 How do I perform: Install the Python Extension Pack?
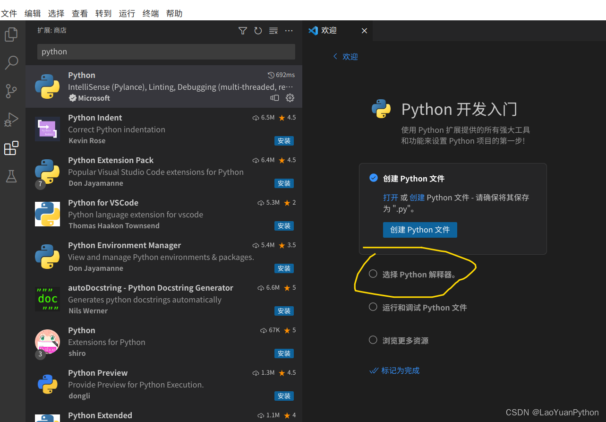[284, 183]
